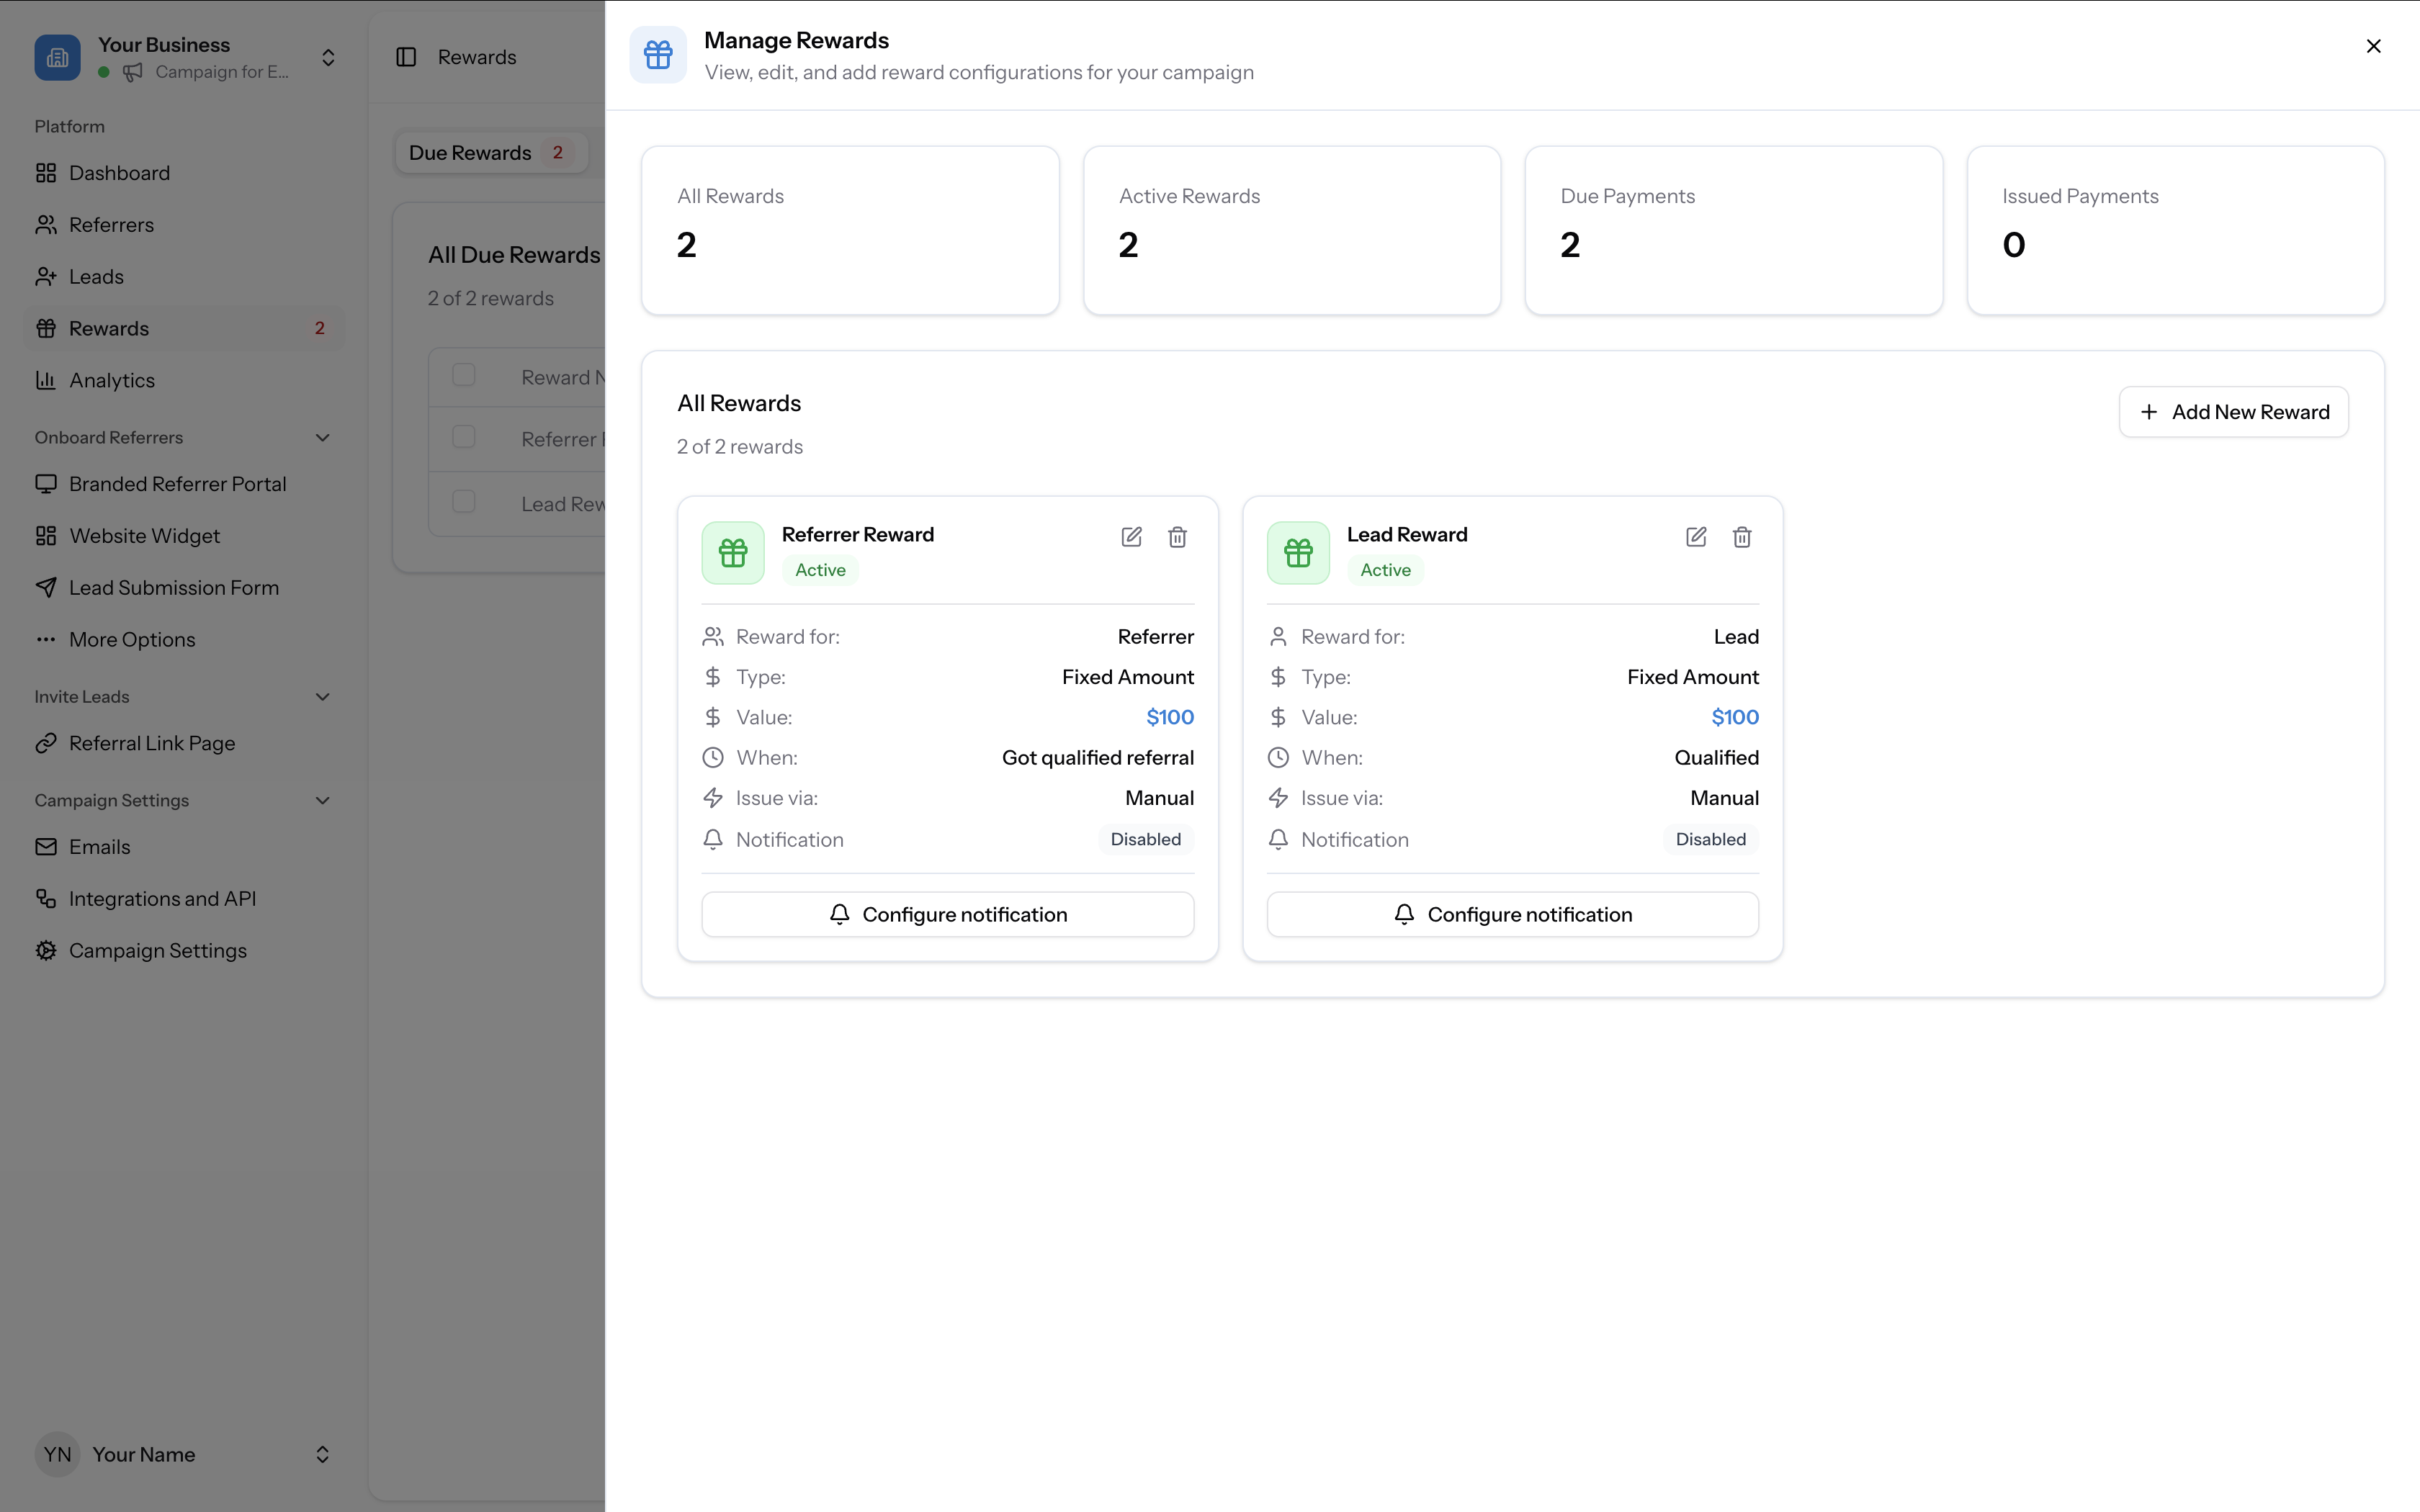Click the sidebar panel toggle beside Rewards header

coord(406,57)
